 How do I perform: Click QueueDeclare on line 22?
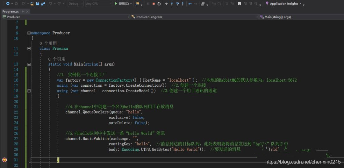pyautogui.click(x=96, y=112)
